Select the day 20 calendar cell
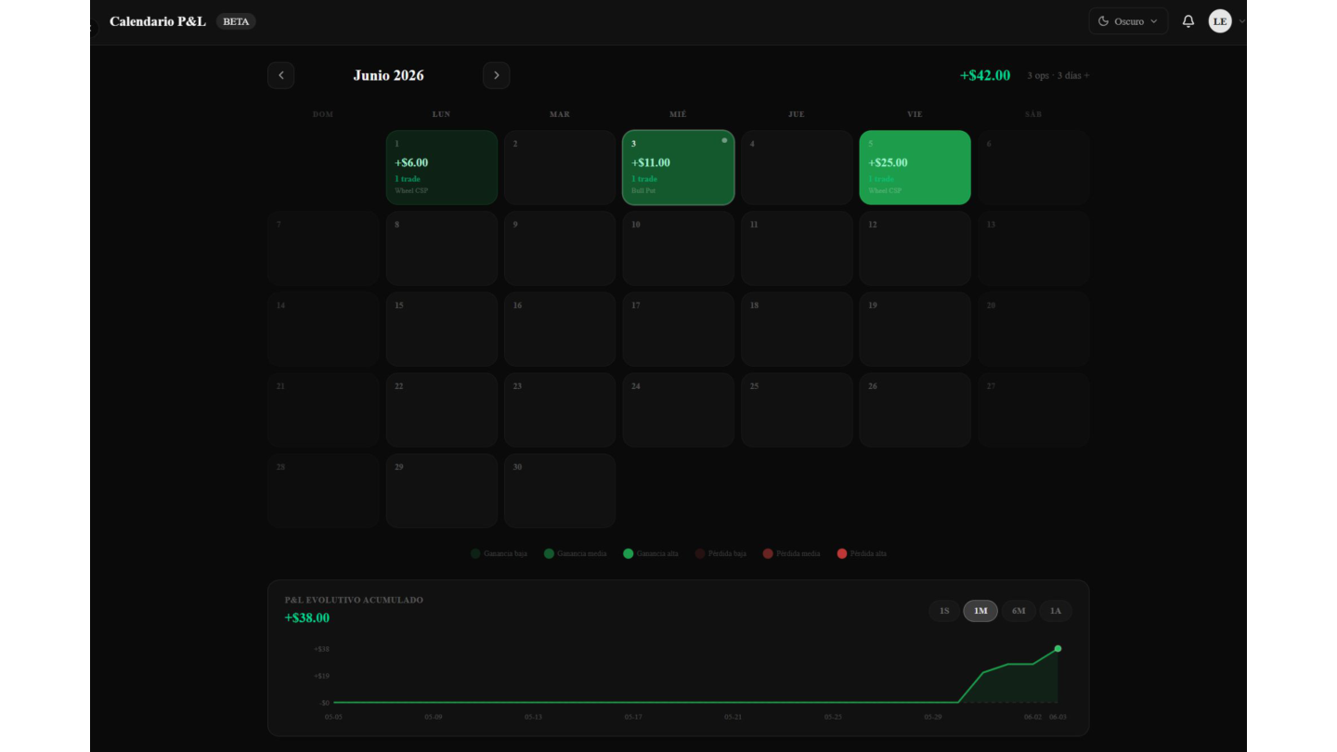 pos(1033,329)
